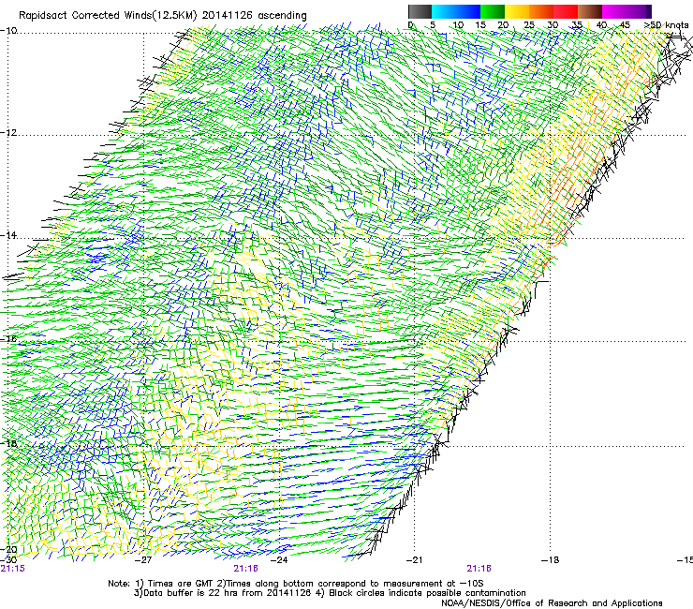This screenshot has width=693, height=609.
Task: Click the brown 35-40 knots color swatch
Action: point(590,11)
